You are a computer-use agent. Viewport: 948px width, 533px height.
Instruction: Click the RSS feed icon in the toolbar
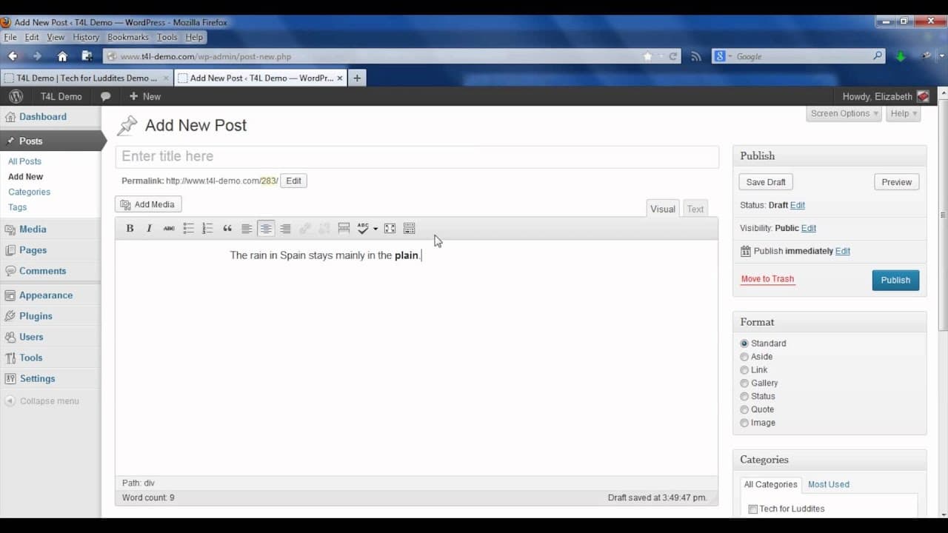point(695,56)
